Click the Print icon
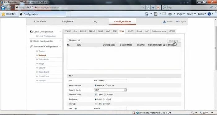 pyautogui.click(x=170, y=14)
